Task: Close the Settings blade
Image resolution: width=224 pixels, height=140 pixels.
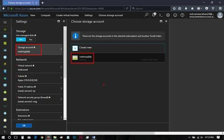Action: click(64, 21)
